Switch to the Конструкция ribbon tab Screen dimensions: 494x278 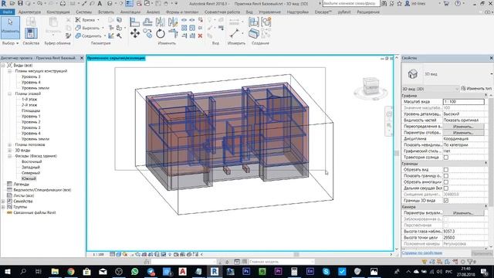coord(59,12)
